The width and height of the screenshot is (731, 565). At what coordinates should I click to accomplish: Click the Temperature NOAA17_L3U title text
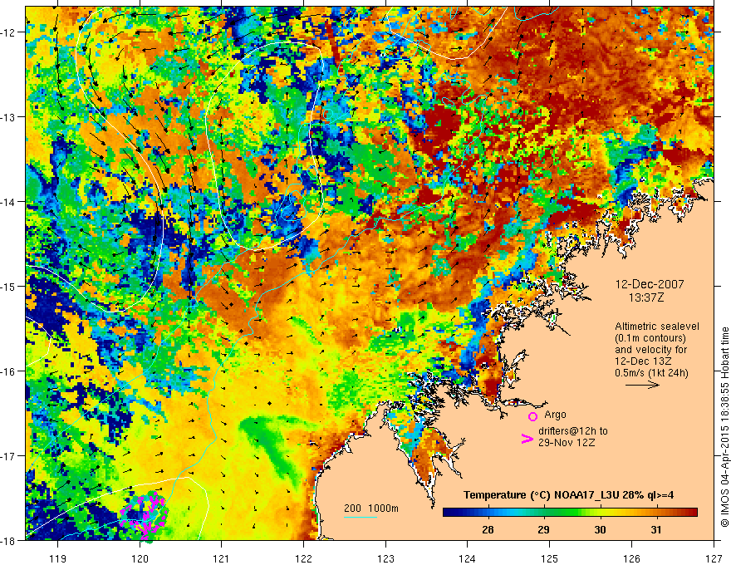point(568,495)
